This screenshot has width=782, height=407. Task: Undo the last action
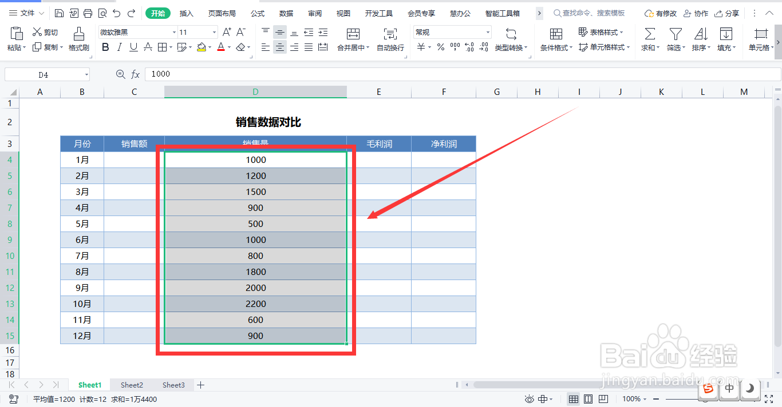pyautogui.click(x=117, y=13)
